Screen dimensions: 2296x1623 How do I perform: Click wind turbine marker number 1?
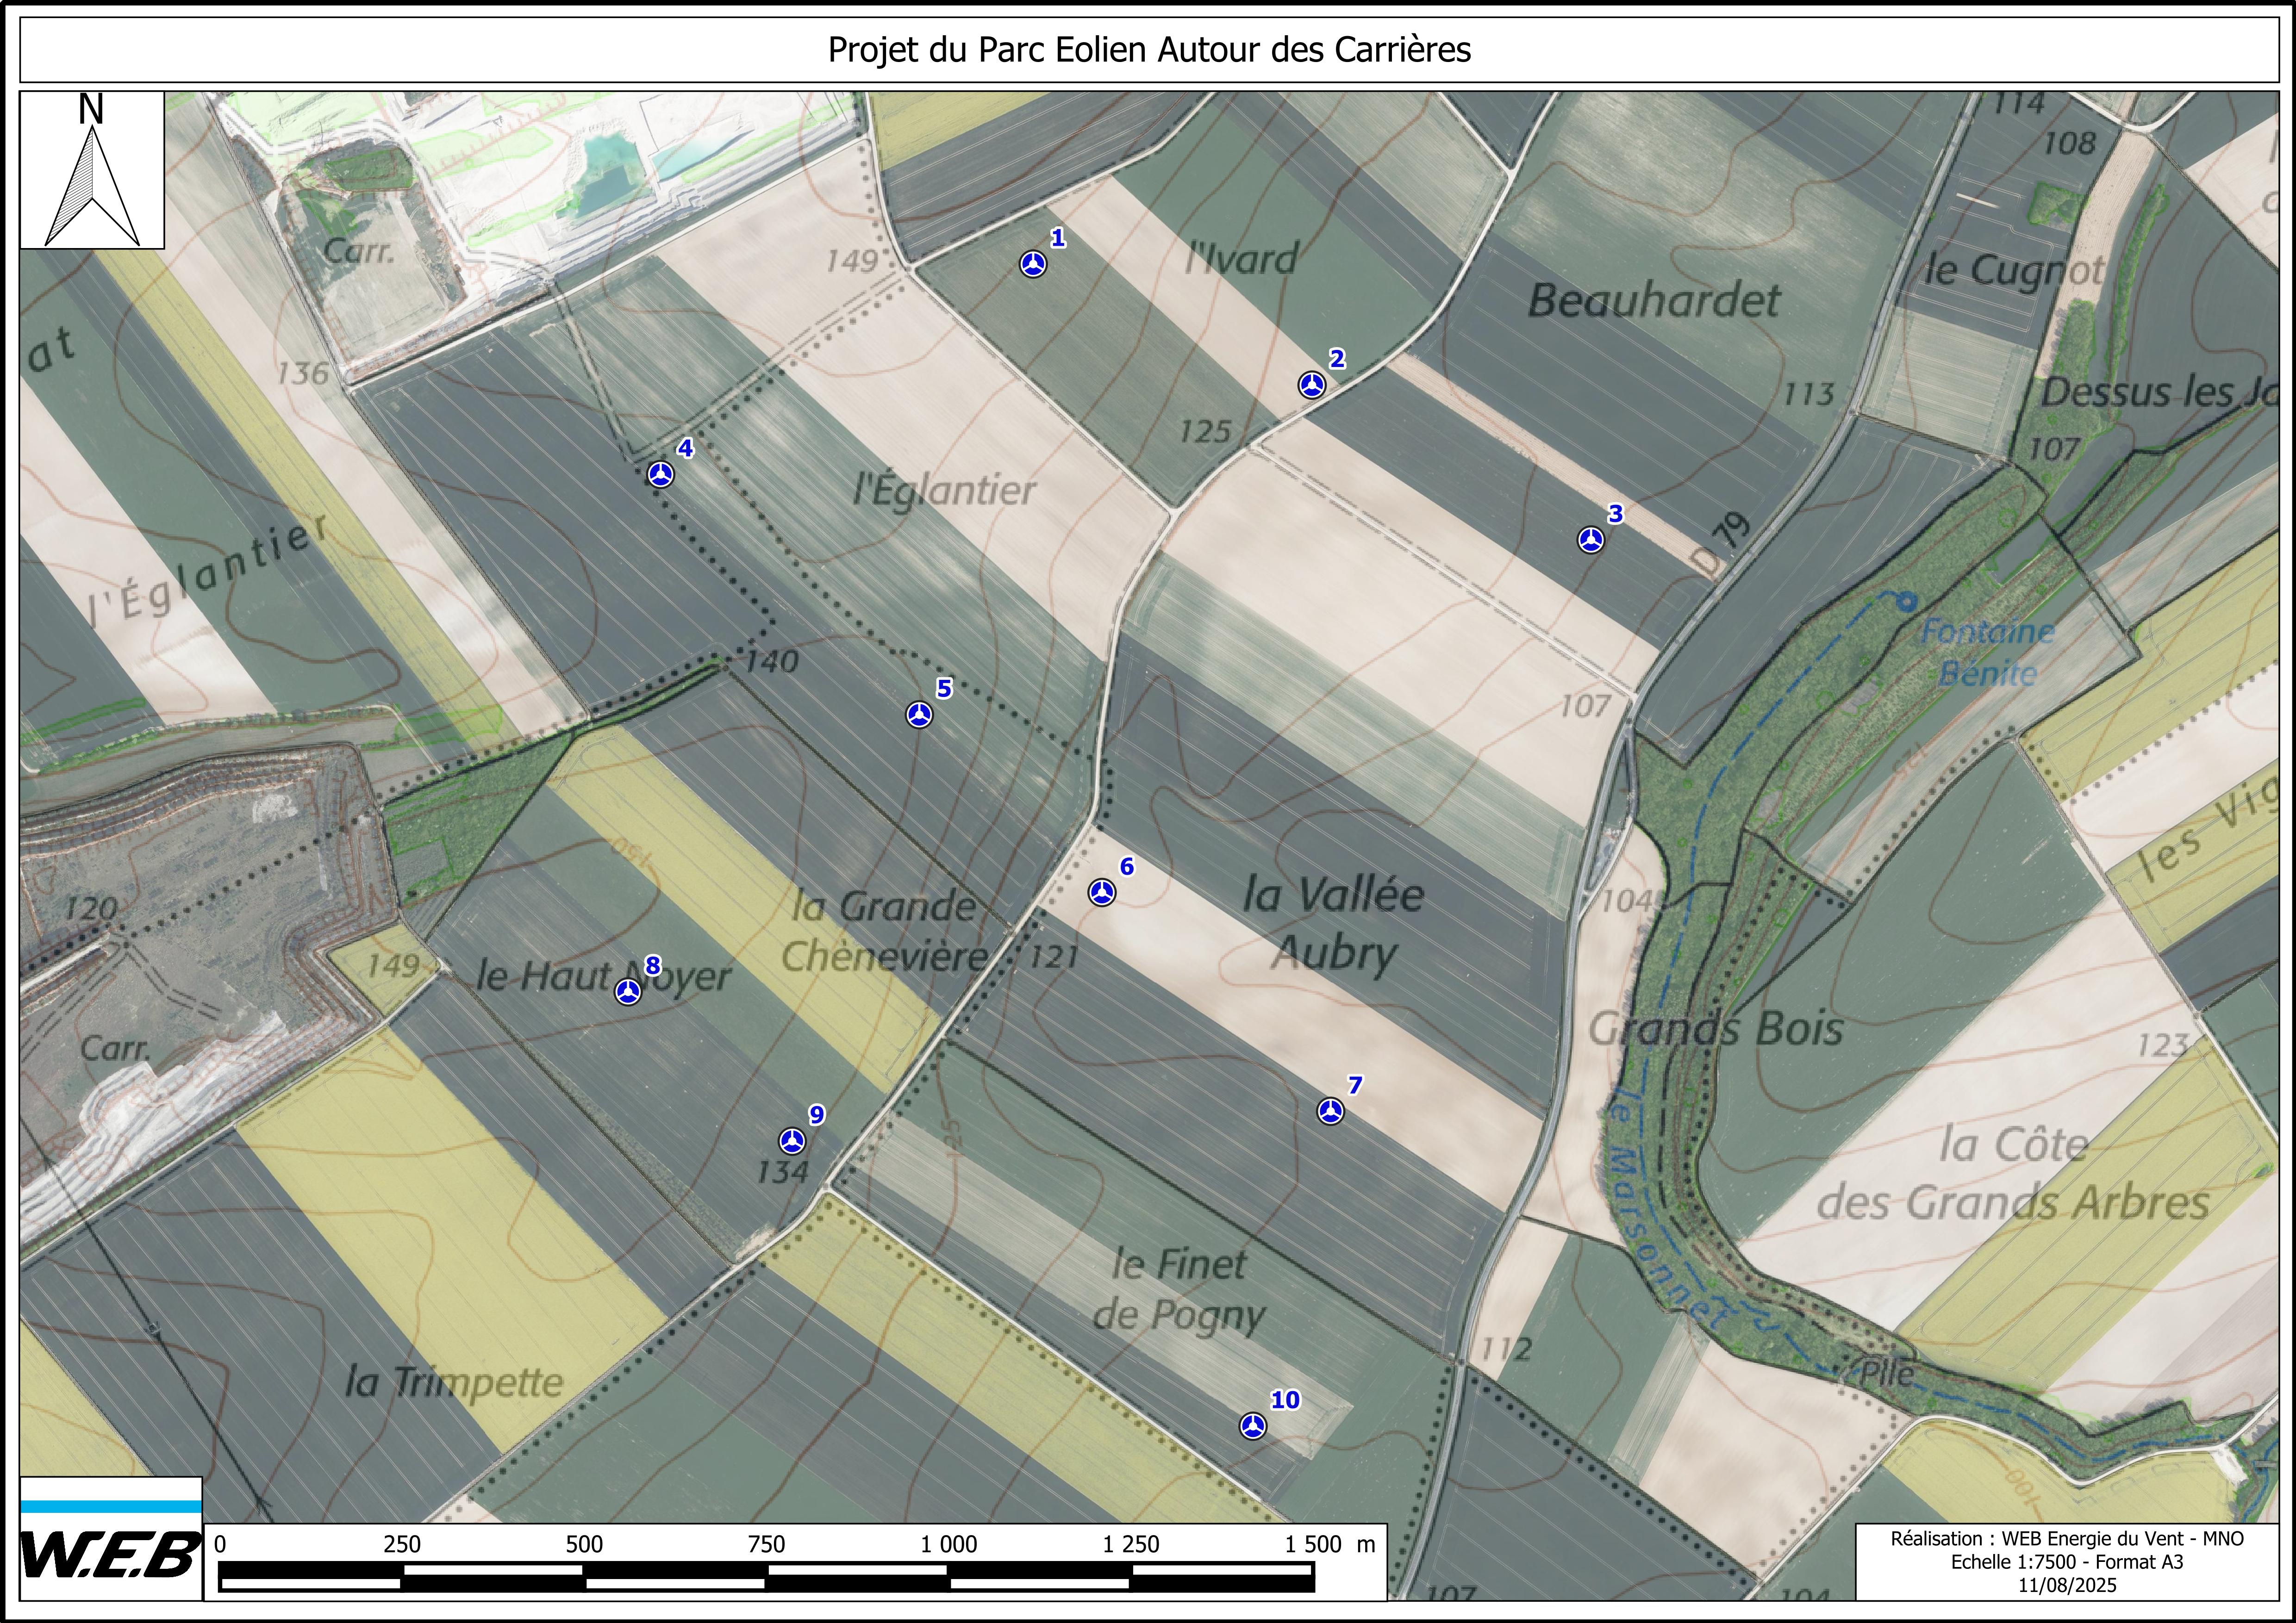(x=1033, y=264)
